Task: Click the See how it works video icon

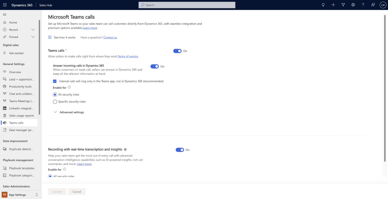Action: pyautogui.click(x=50, y=37)
